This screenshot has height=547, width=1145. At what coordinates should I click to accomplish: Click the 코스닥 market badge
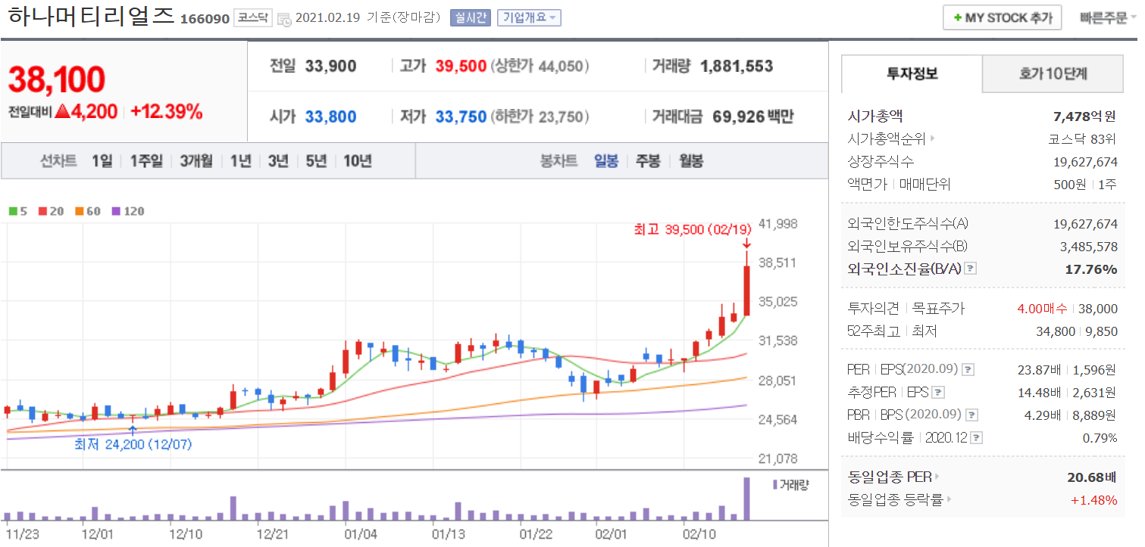tap(253, 18)
